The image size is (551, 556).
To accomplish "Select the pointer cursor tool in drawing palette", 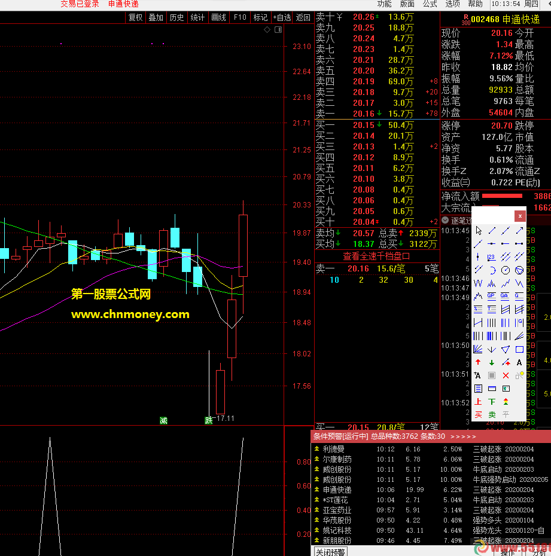I will (478, 231).
